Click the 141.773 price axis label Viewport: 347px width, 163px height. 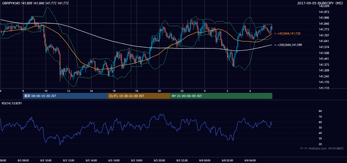(324, 29)
